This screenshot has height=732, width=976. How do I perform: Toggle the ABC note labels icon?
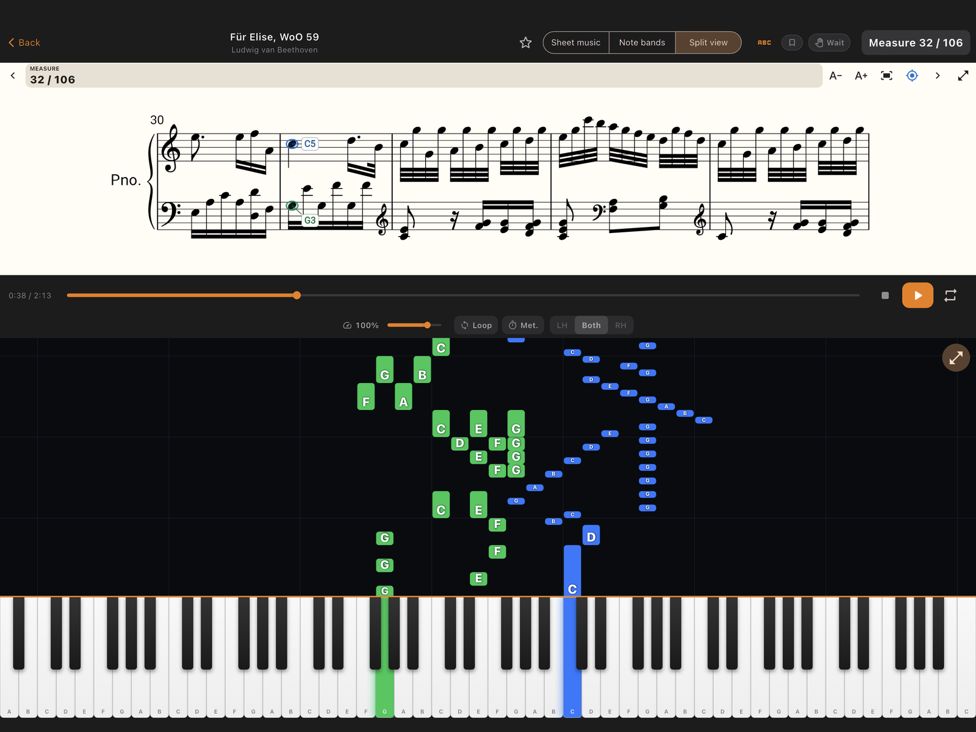[764, 43]
